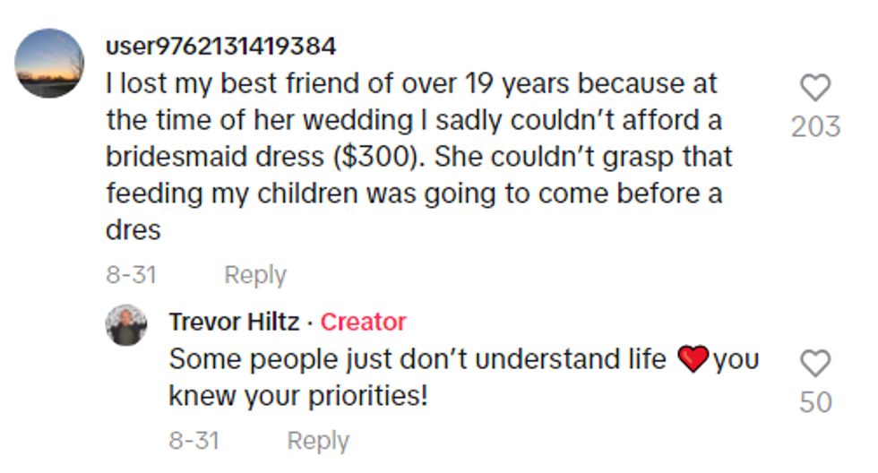Like Trevor Hiltz's reply with the heart
Screen dimensions: 878x473
815,364
